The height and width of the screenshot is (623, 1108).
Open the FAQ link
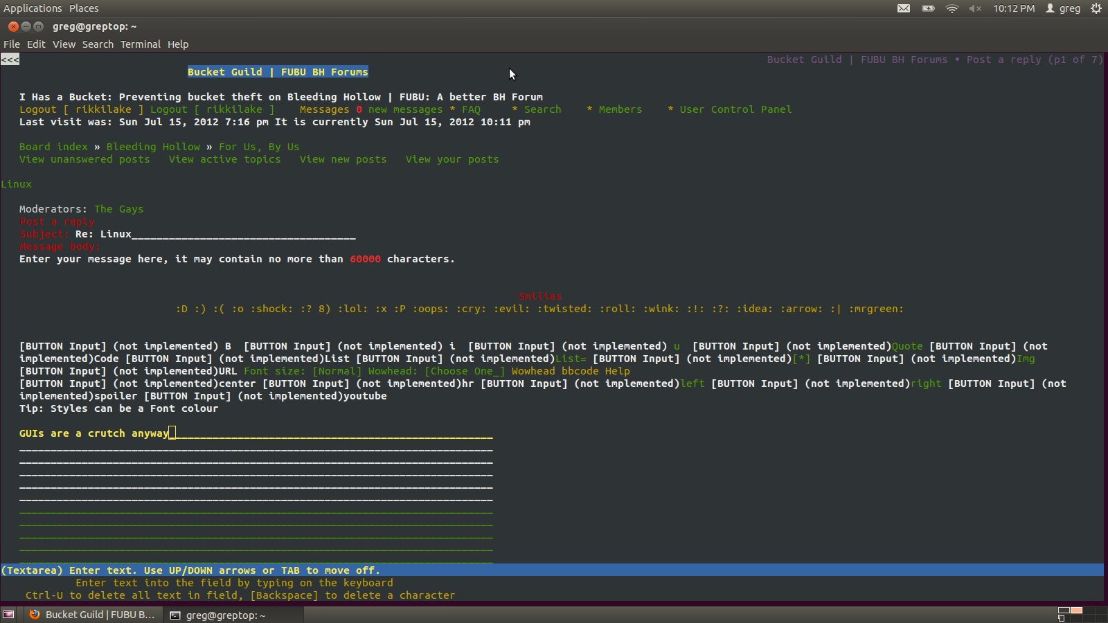point(471,109)
